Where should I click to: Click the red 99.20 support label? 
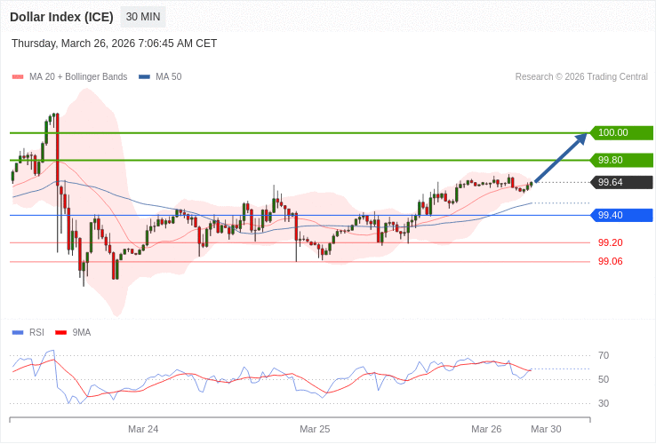tap(610, 242)
